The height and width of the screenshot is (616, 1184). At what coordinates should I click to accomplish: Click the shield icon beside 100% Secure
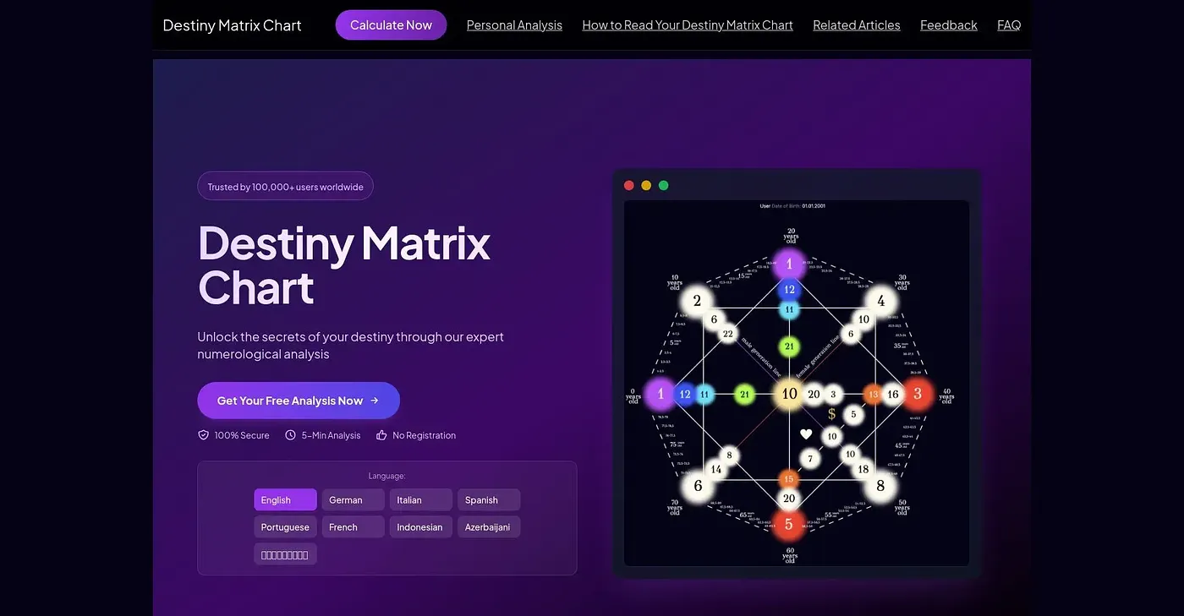[203, 435]
